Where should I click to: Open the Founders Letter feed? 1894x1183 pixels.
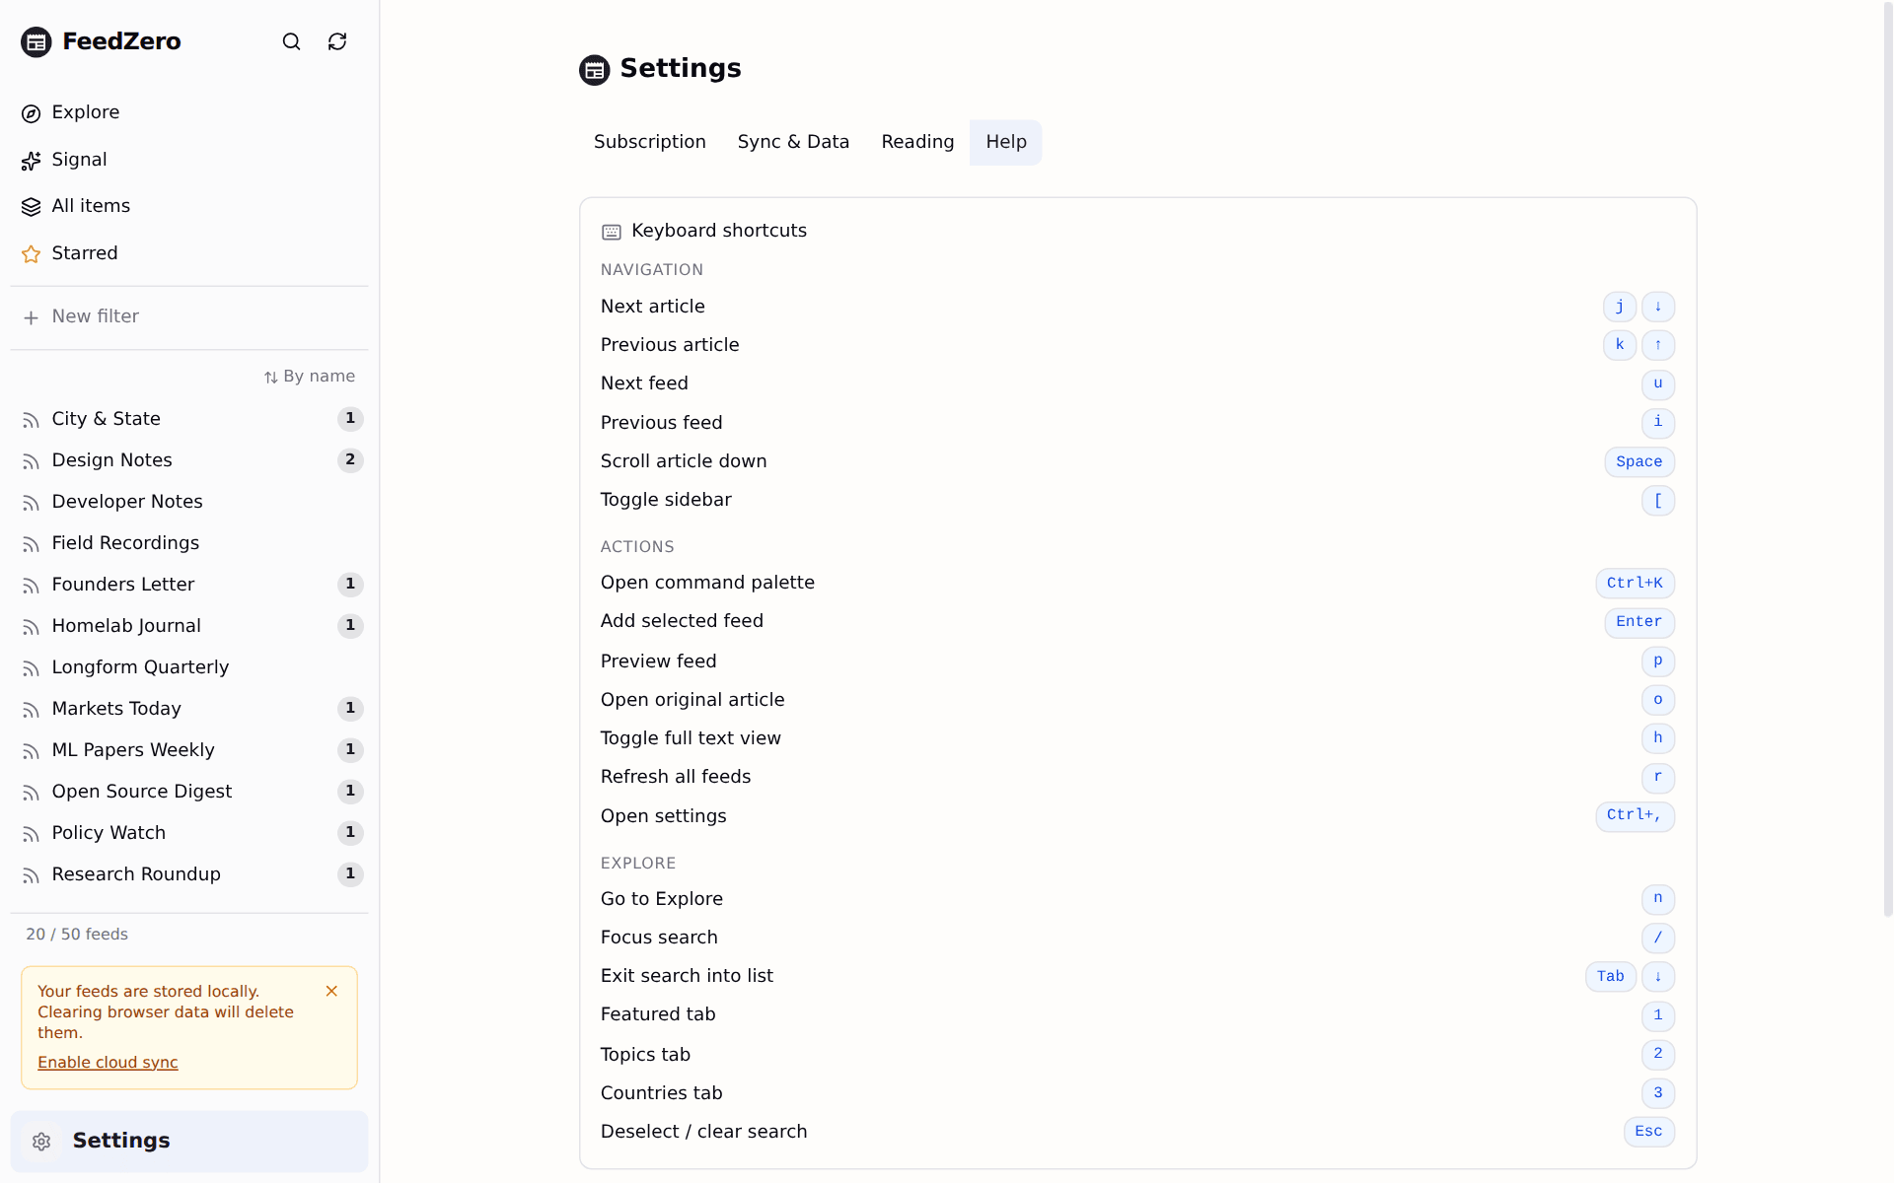click(189, 585)
